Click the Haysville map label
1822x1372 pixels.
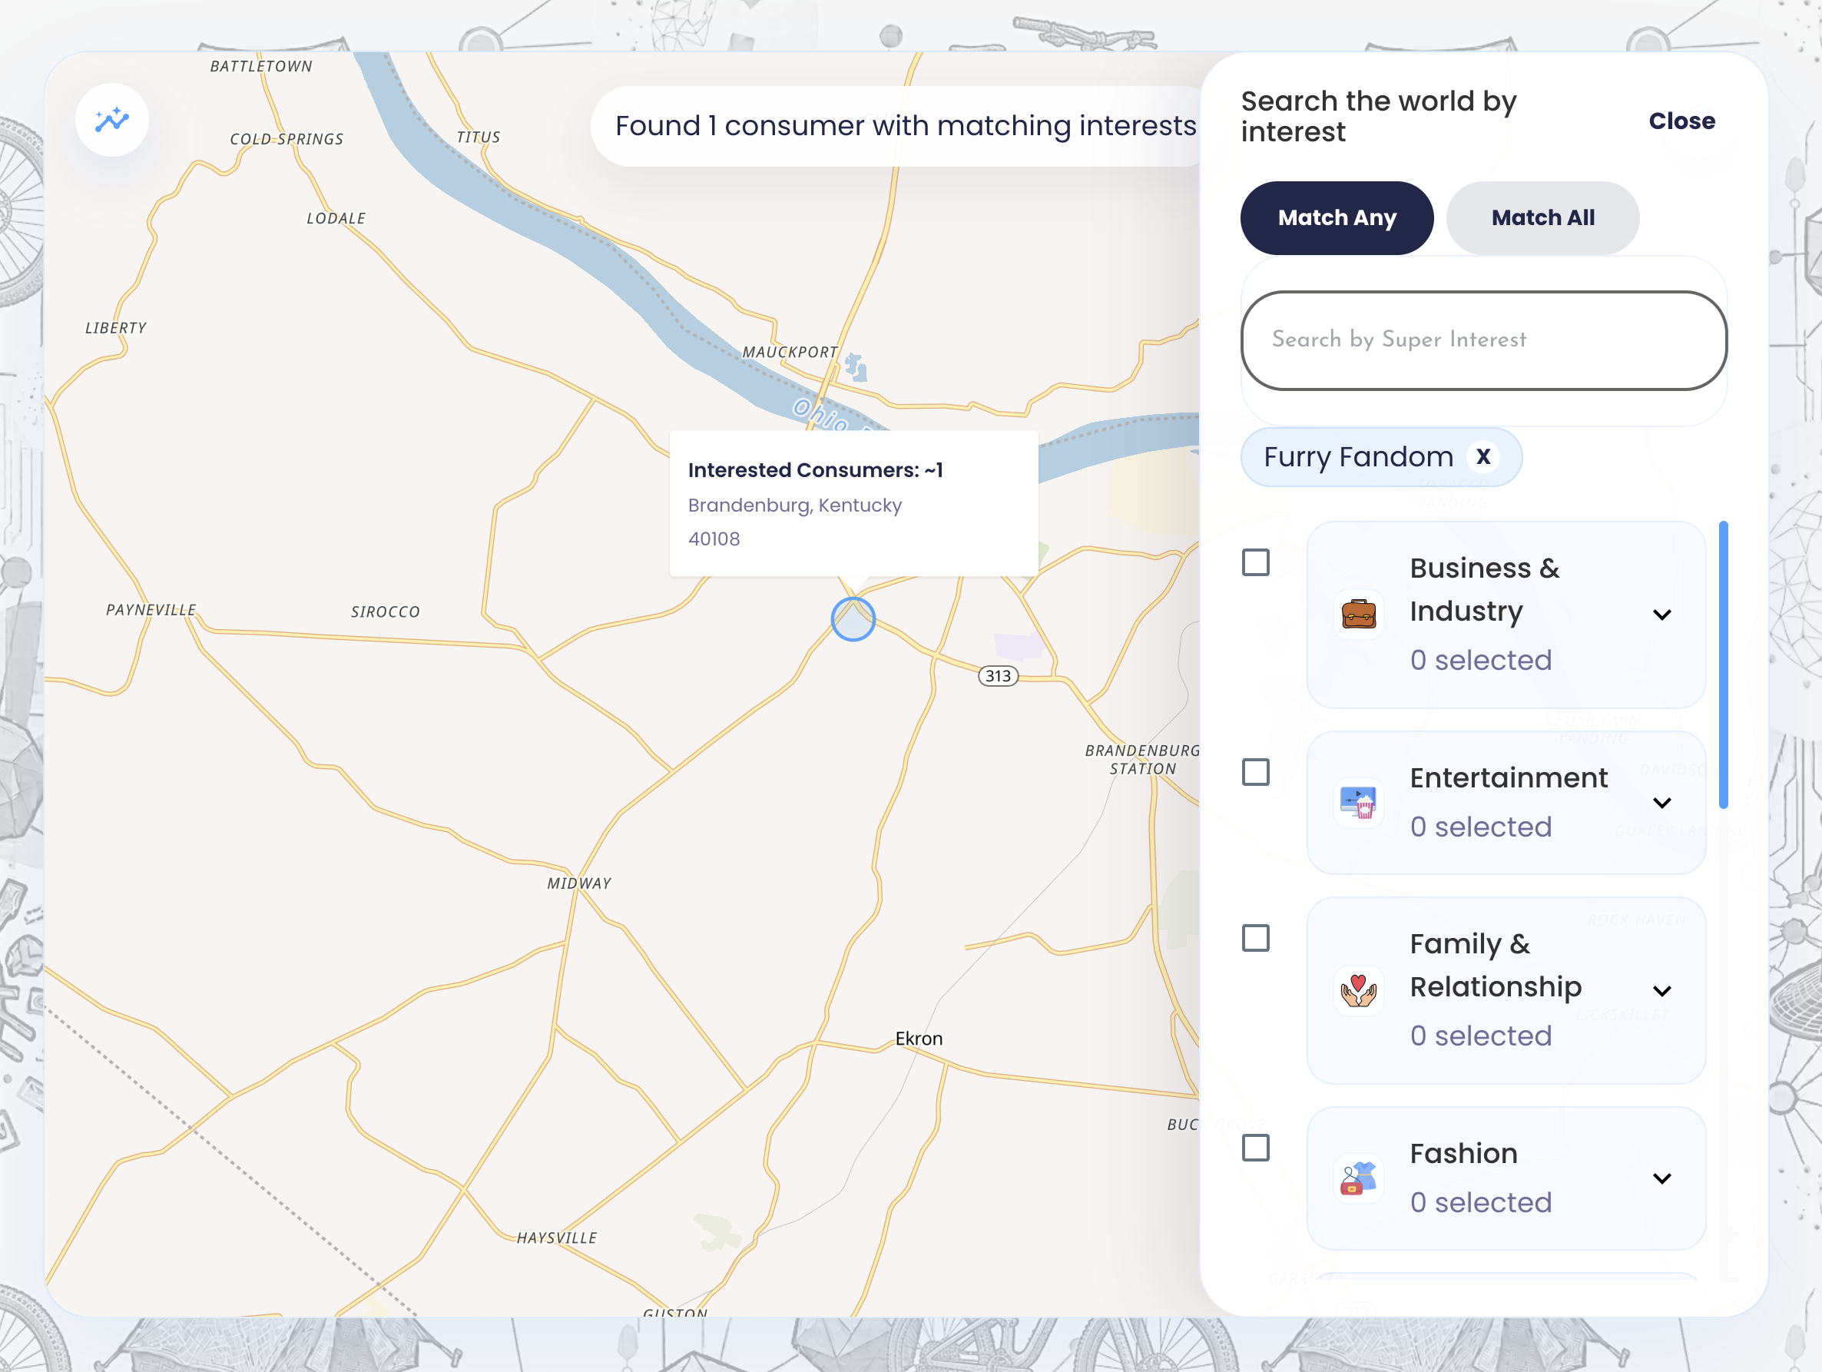557,1238
